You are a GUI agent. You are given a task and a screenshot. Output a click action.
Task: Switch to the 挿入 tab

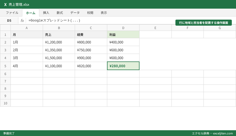coord(46,13)
